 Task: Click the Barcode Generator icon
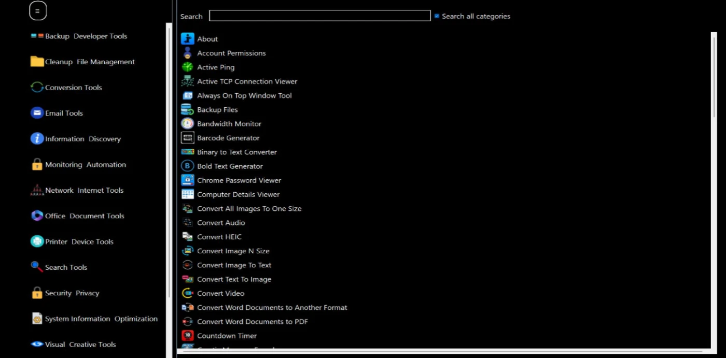[187, 138]
